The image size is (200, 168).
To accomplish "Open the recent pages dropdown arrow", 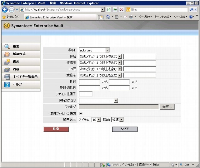I will click(x=17, y=10).
